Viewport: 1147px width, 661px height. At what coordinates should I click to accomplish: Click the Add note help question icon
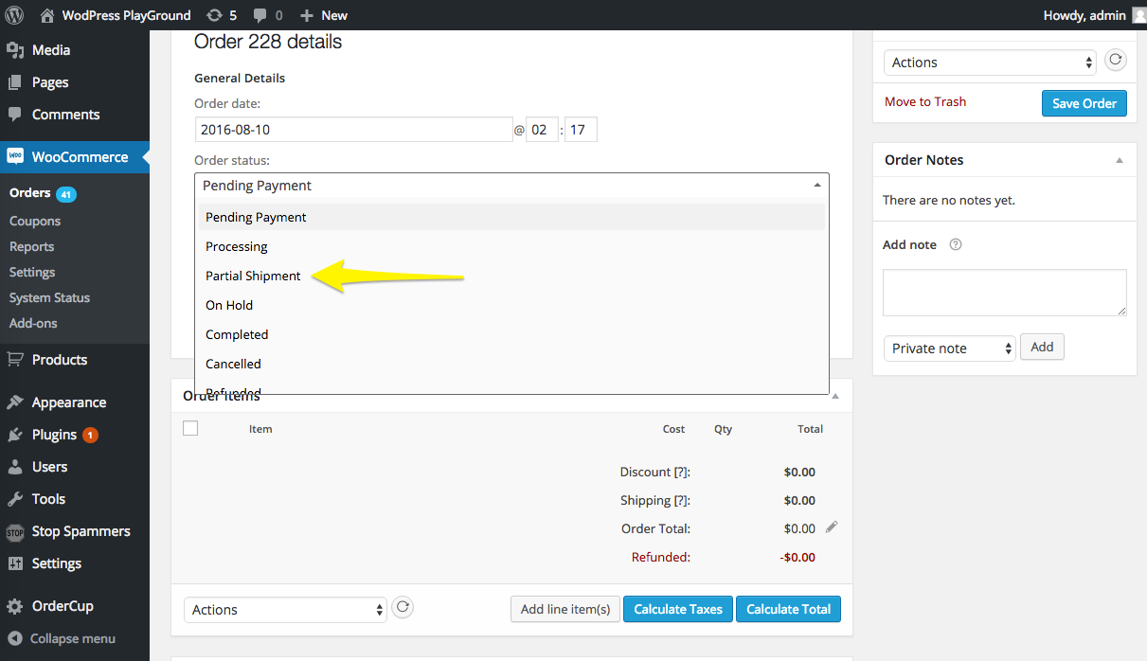pos(956,244)
